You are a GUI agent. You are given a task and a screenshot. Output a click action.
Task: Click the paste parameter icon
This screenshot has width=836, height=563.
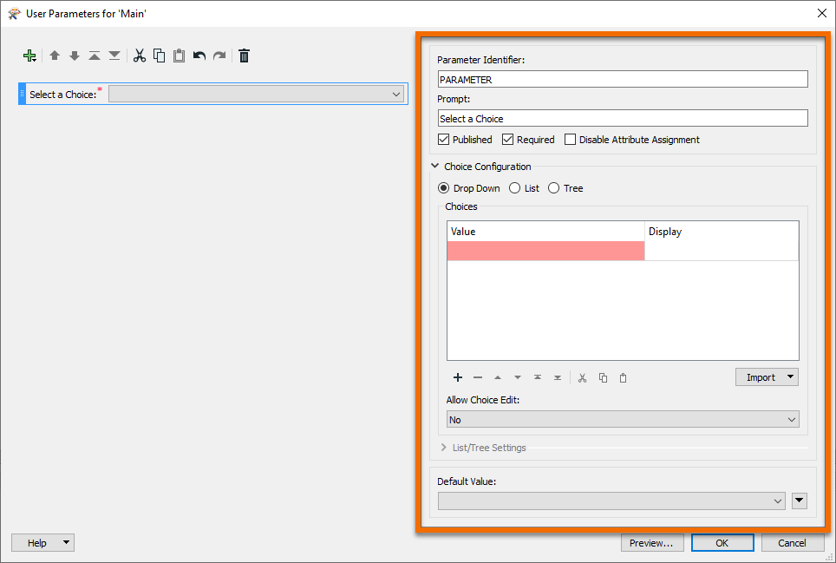point(179,56)
